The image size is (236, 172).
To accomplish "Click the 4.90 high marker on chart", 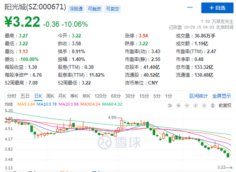I will [112, 117].
